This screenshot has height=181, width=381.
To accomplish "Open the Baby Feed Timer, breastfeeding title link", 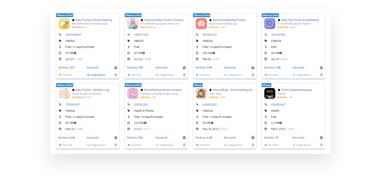I will click(x=300, y=20).
